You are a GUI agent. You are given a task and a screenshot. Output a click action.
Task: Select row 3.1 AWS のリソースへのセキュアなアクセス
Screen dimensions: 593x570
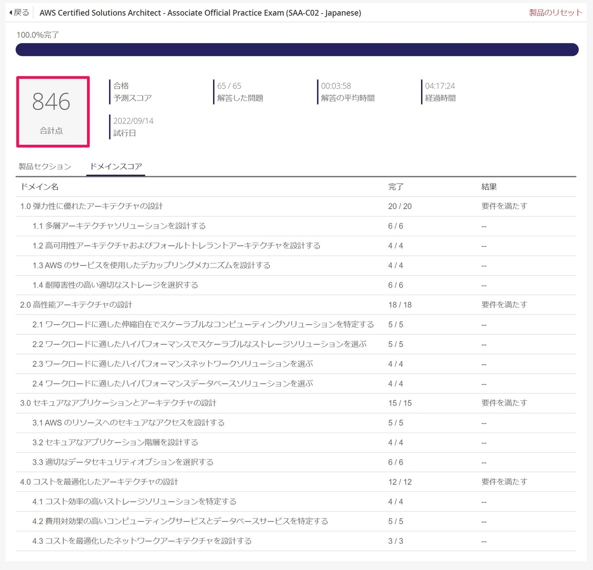296,423
